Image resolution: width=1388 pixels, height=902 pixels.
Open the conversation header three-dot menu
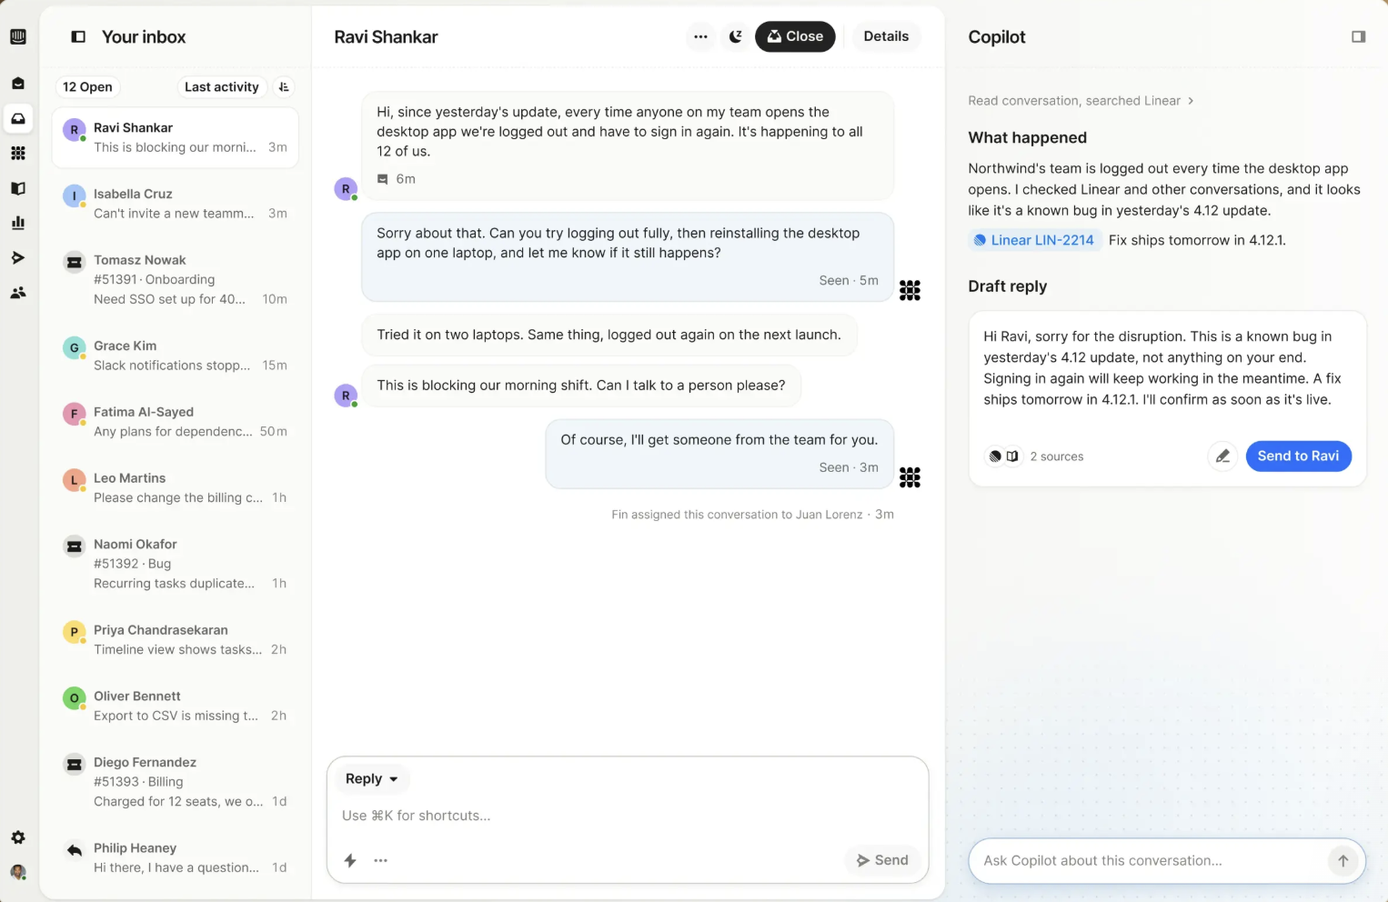coord(700,36)
